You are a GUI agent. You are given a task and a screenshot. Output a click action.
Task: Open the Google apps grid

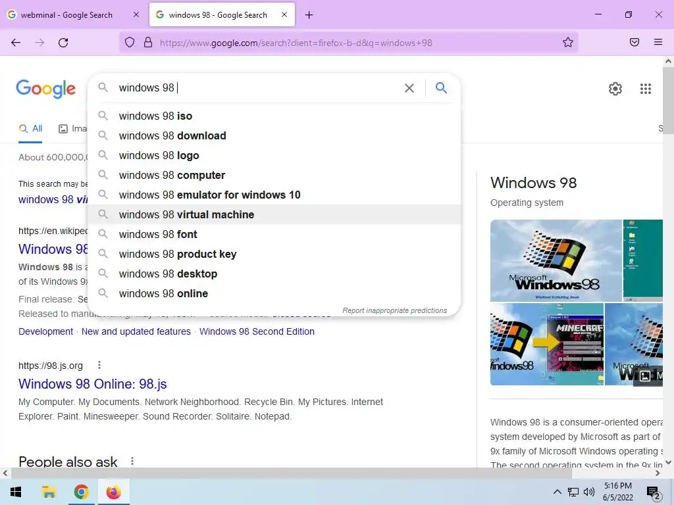[646, 89]
